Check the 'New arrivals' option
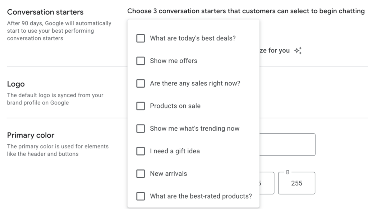The width and height of the screenshot is (368, 209). (x=141, y=173)
